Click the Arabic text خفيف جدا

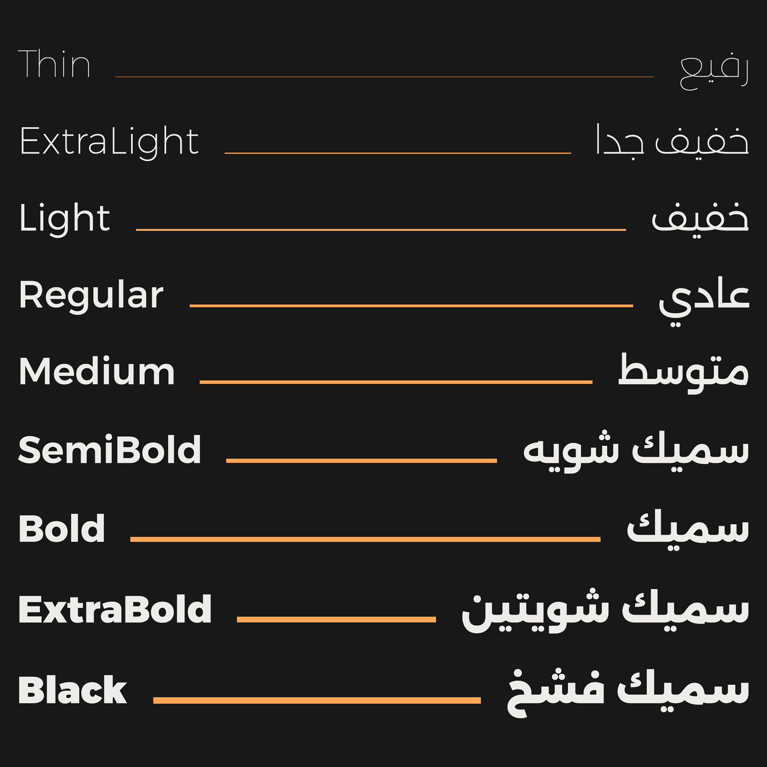coord(672,141)
